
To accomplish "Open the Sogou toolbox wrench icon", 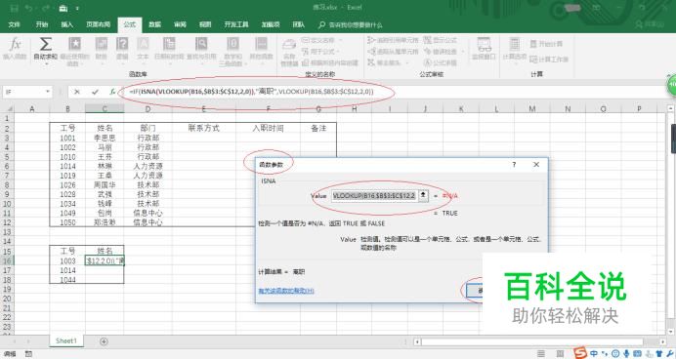I will [x=669, y=354].
